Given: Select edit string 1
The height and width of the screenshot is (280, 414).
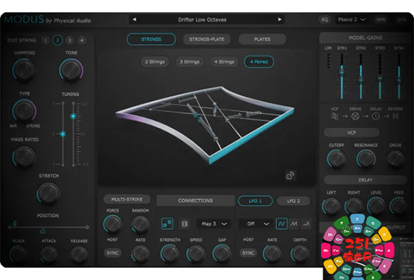Looking at the screenshot, I should tap(46, 40).
